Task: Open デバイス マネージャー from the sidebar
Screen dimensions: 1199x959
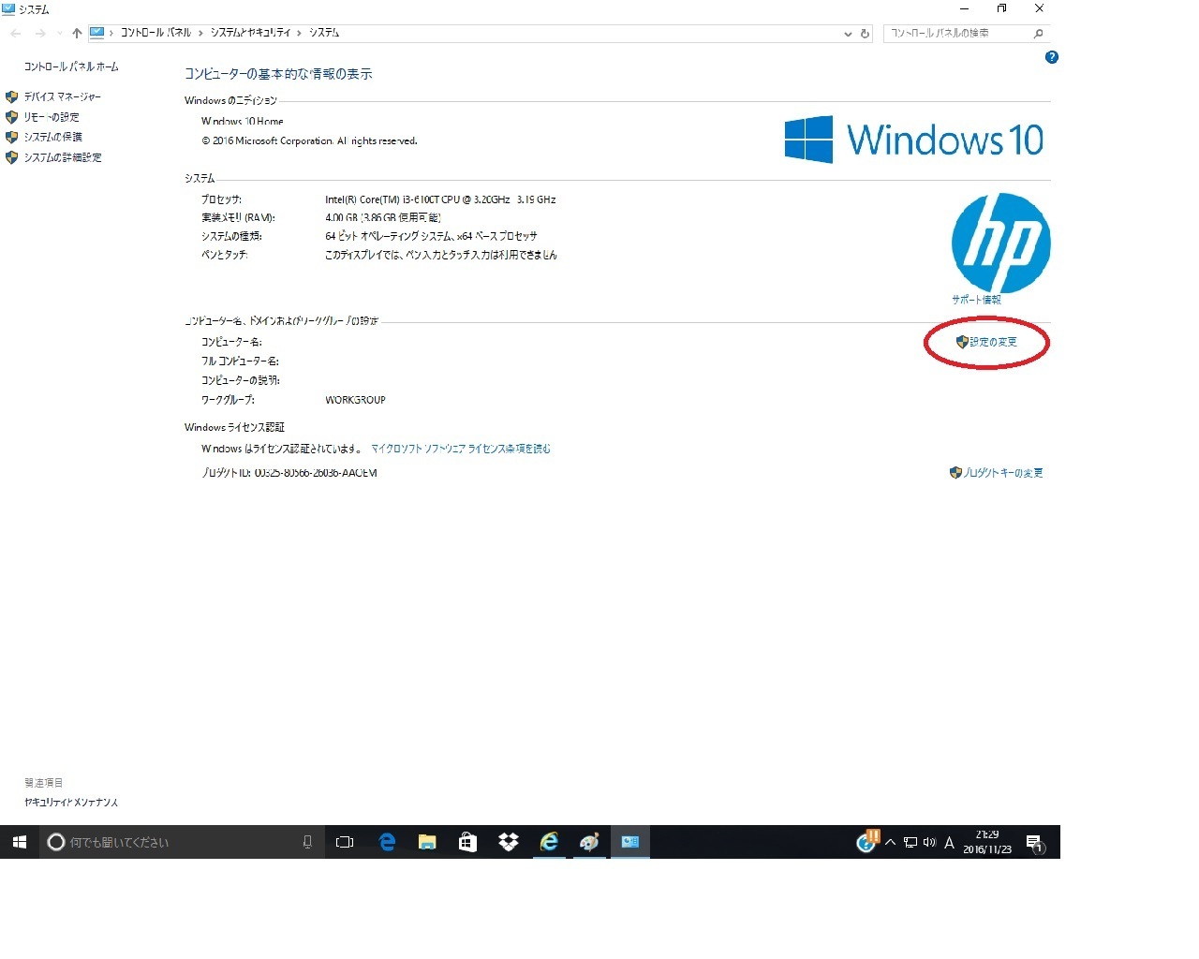Action: click(x=62, y=96)
